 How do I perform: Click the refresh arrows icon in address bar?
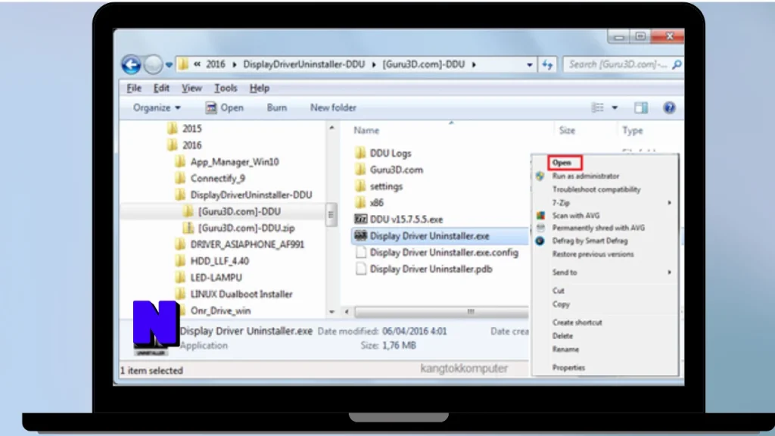click(547, 64)
